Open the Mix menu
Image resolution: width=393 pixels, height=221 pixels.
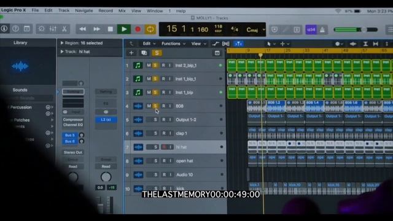point(122,11)
